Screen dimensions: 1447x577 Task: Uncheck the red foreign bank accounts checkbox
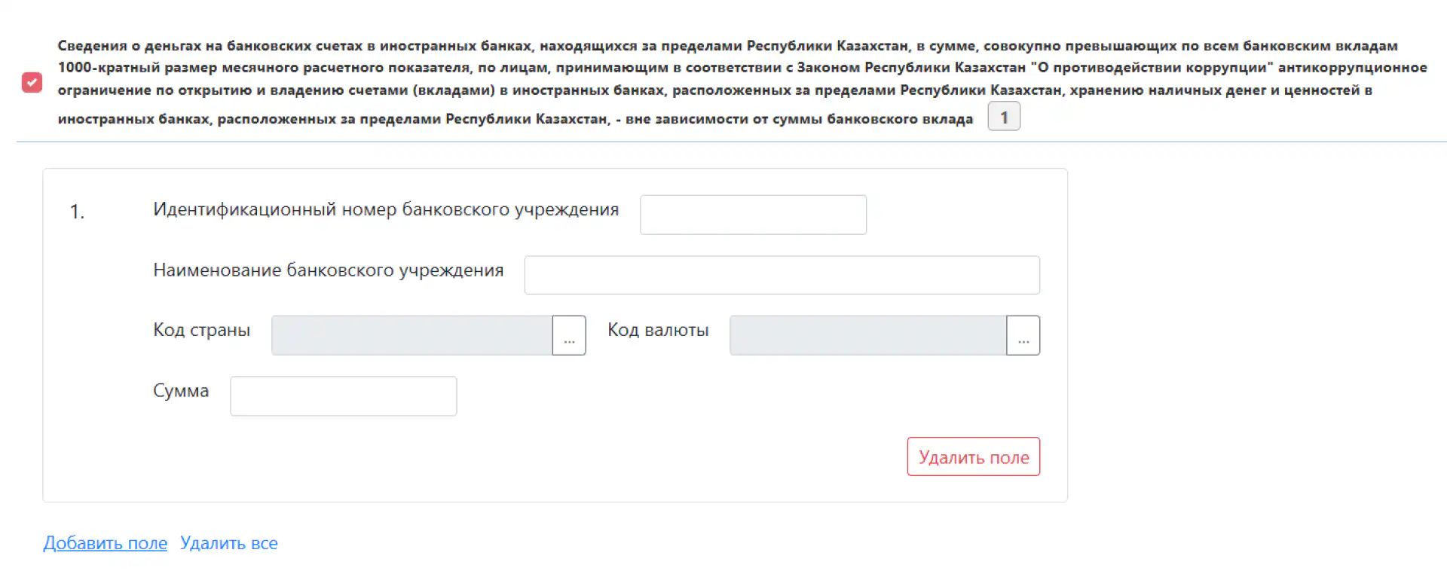(x=32, y=82)
